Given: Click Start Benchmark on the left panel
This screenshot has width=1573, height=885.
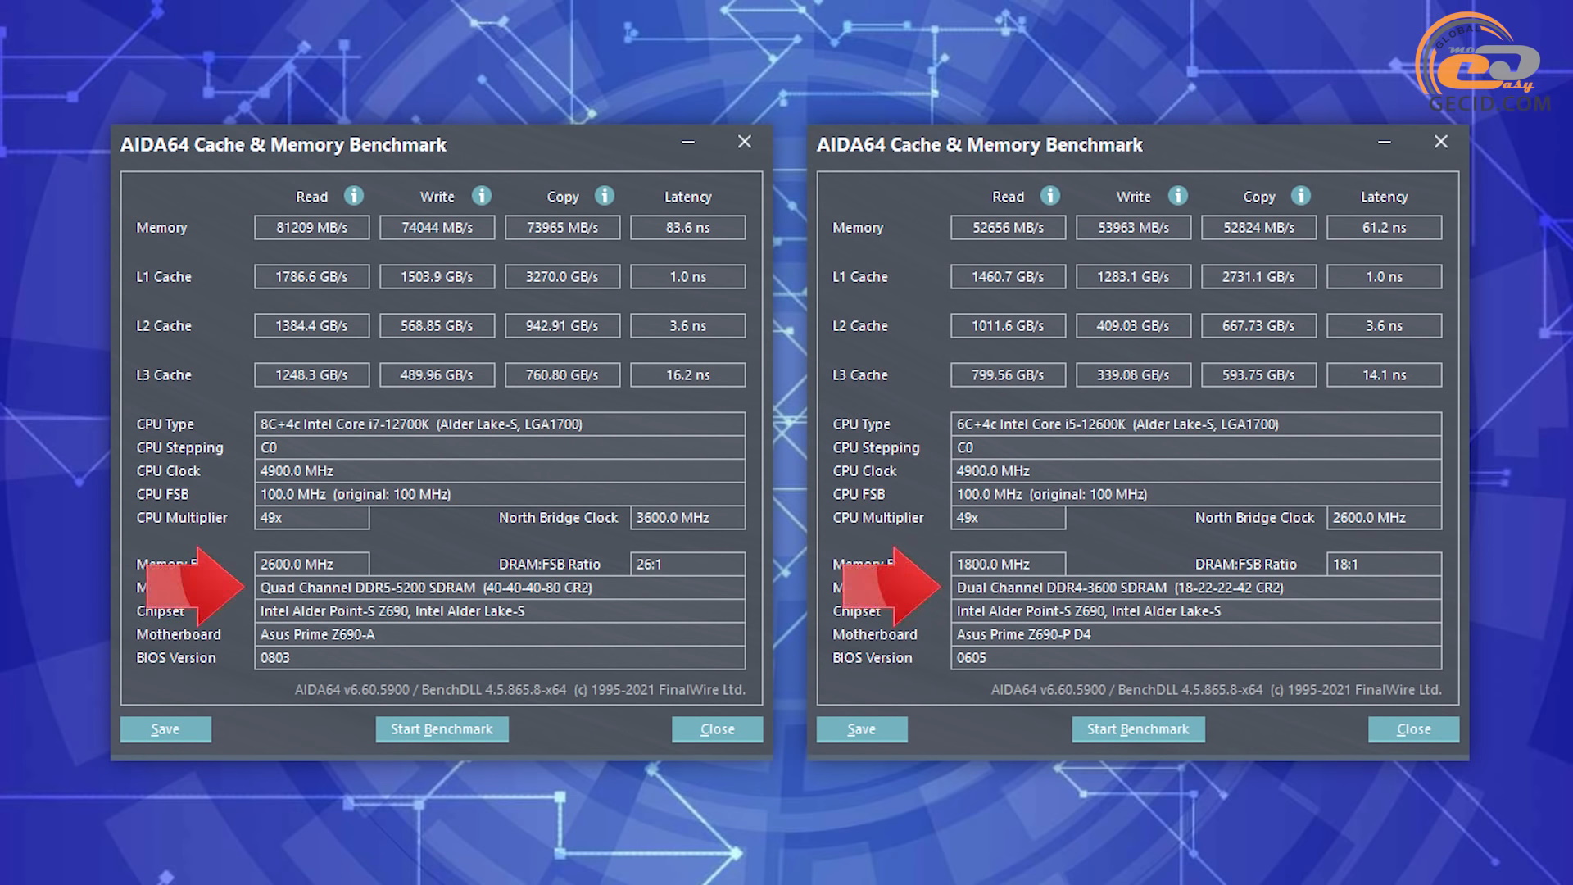Looking at the screenshot, I should (441, 728).
